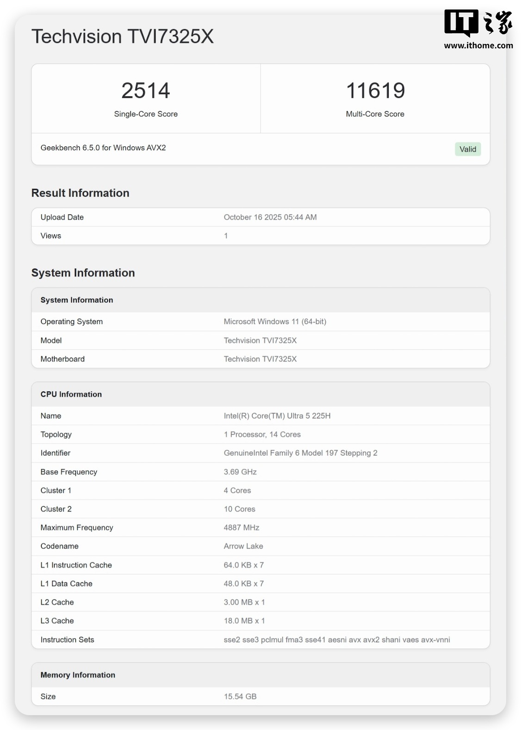Click the IT Home logo watermark

click(x=478, y=23)
